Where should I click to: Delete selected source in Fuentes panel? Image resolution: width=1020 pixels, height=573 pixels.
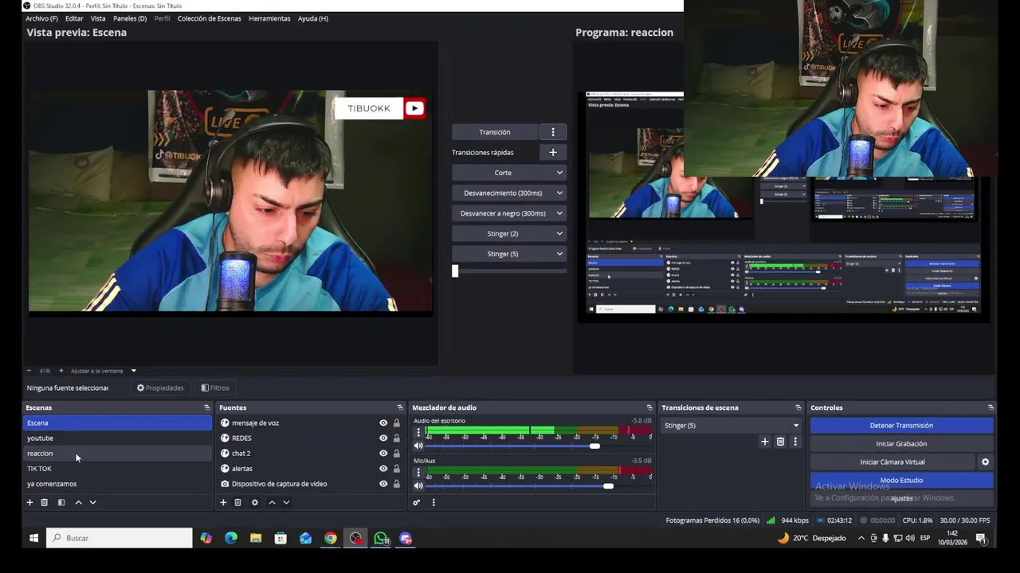237,502
